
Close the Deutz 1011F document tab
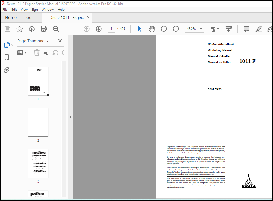tap(88, 18)
